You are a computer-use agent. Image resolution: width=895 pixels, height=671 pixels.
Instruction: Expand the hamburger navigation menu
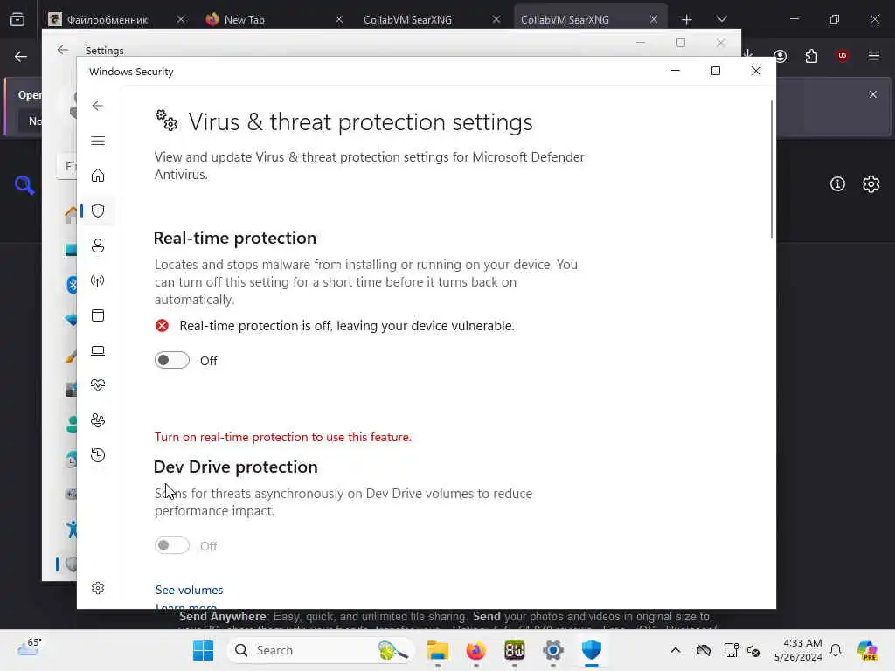coord(98,141)
